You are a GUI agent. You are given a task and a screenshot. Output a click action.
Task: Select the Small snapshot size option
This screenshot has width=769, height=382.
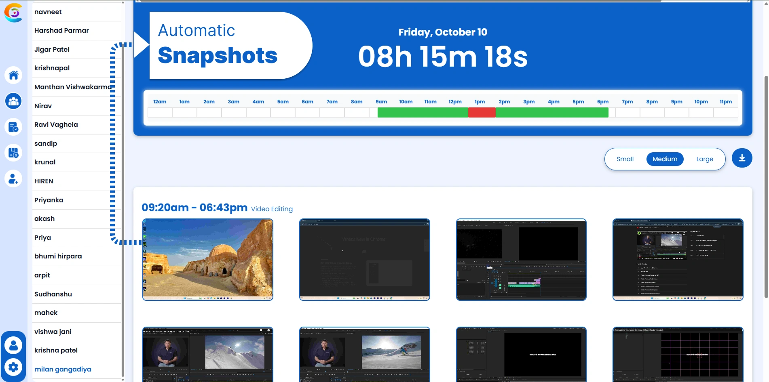click(625, 159)
